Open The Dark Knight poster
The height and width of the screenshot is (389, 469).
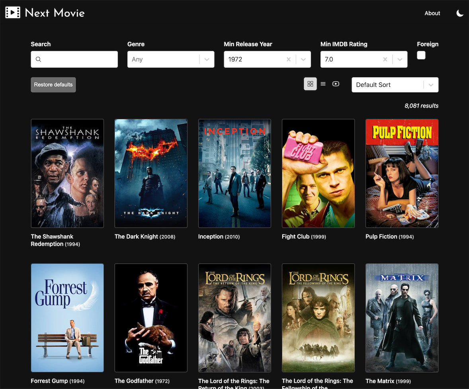click(151, 173)
